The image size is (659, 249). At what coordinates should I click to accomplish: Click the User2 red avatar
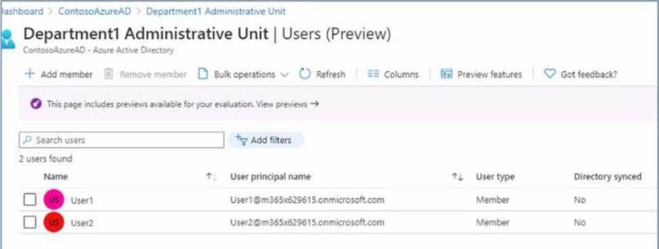click(54, 222)
